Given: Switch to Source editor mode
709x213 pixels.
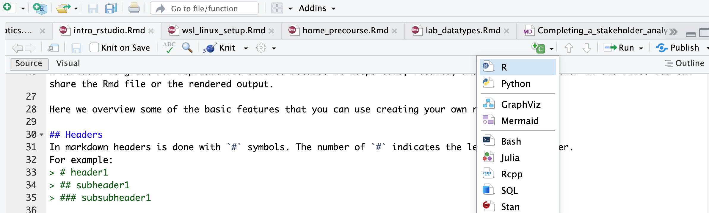Looking at the screenshot, I should tap(29, 64).
